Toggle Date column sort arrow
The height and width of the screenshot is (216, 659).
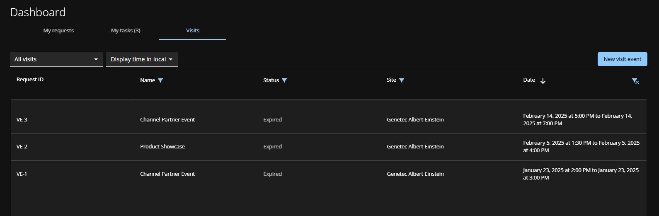[x=543, y=81]
